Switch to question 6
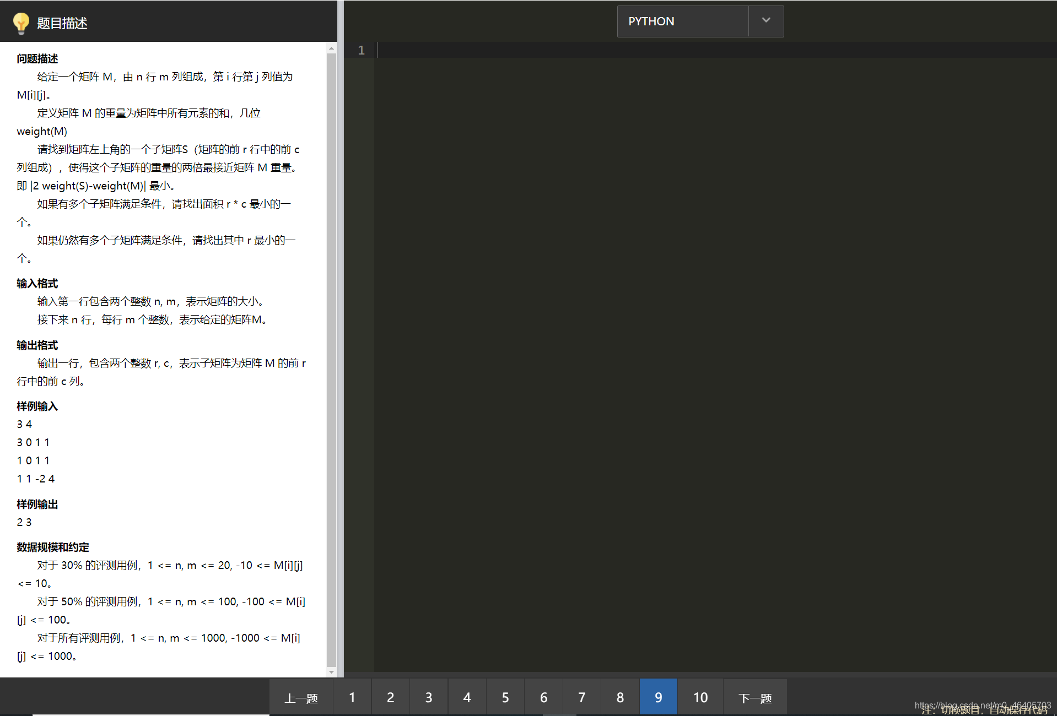The width and height of the screenshot is (1057, 716). click(543, 698)
